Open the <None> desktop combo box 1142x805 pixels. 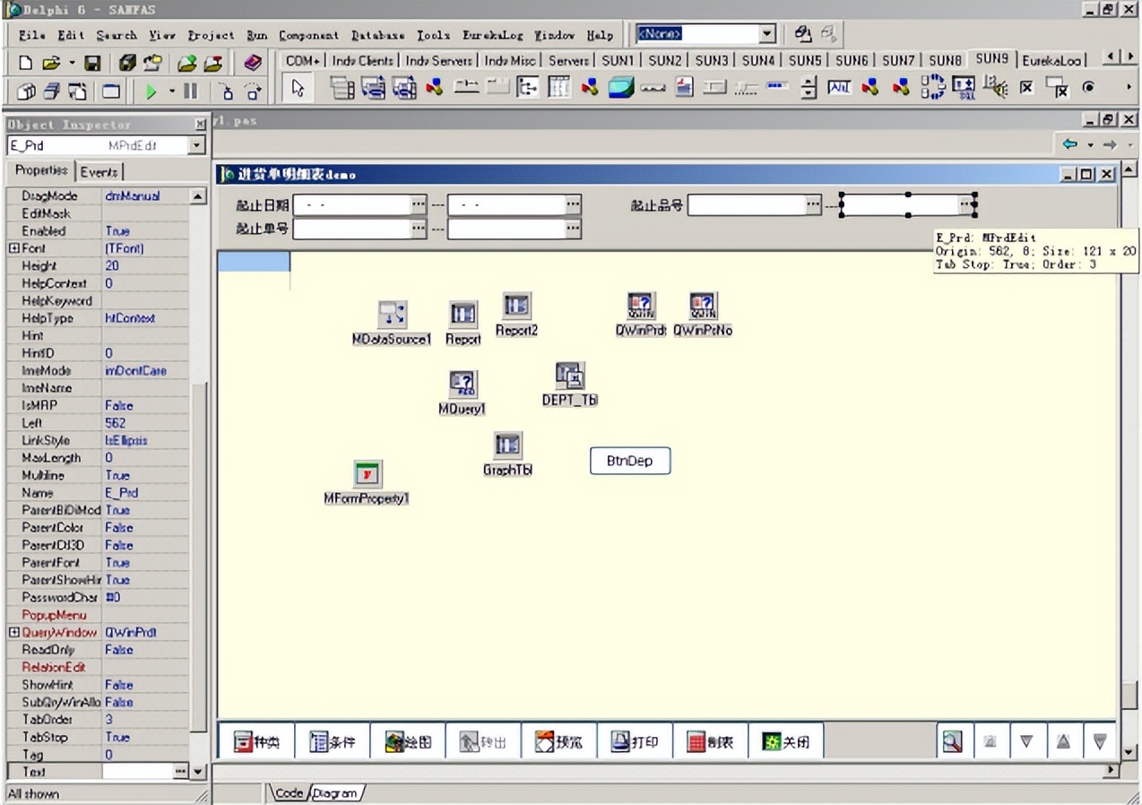pyautogui.click(x=767, y=34)
